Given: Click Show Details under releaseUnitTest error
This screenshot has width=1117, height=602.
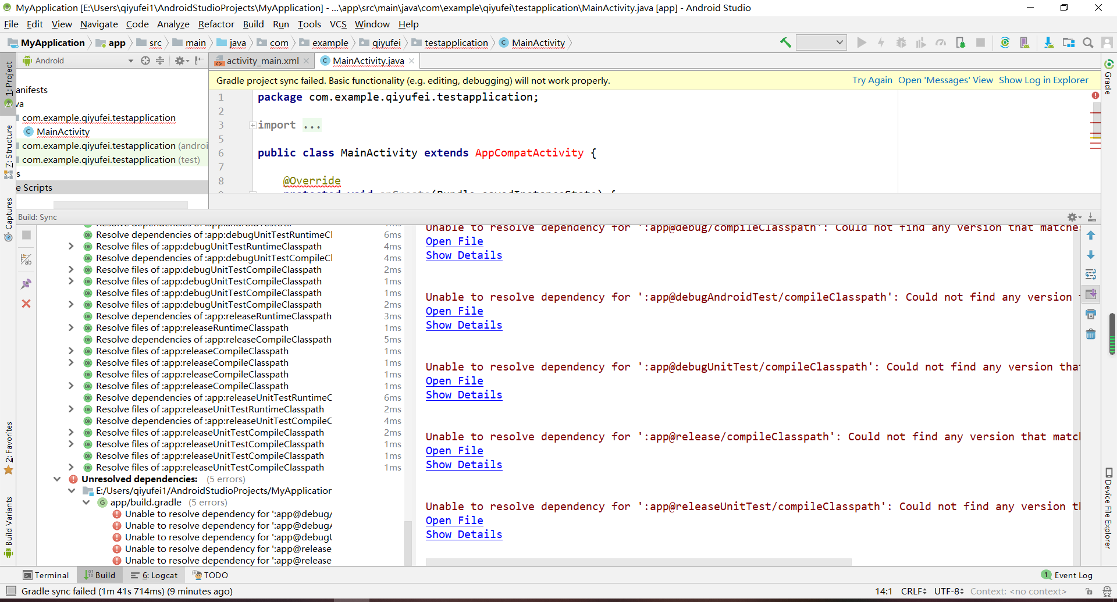Looking at the screenshot, I should pos(464,534).
